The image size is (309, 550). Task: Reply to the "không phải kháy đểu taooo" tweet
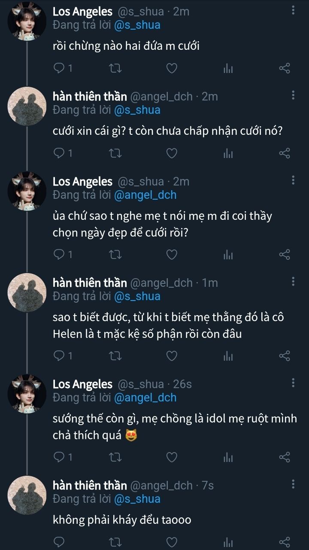[60, 542]
